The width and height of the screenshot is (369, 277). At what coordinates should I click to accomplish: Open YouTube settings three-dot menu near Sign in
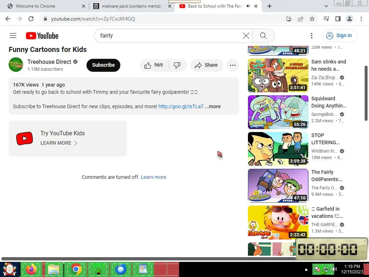pos(312,36)
